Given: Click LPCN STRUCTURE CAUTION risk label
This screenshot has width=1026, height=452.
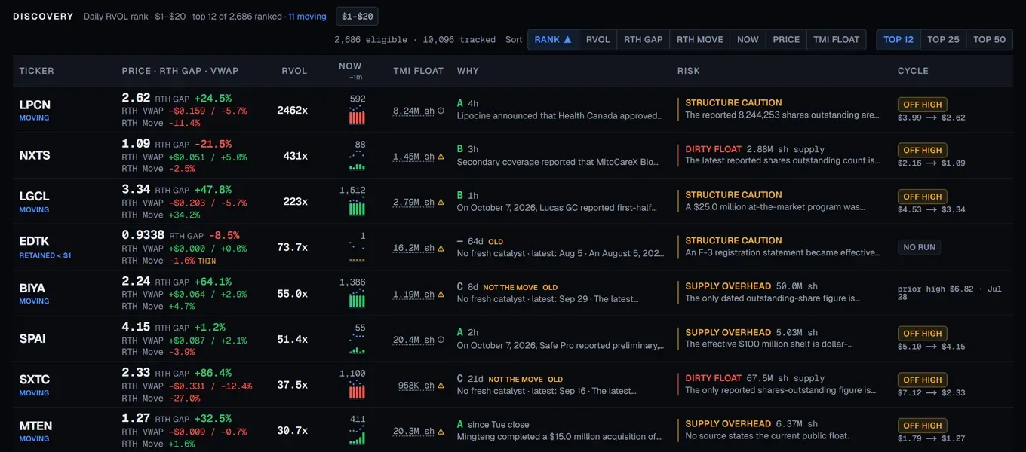Looking at the screenshot, I should 733,103.
